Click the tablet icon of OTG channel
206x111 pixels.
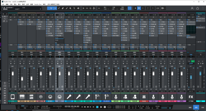point(13,97)
